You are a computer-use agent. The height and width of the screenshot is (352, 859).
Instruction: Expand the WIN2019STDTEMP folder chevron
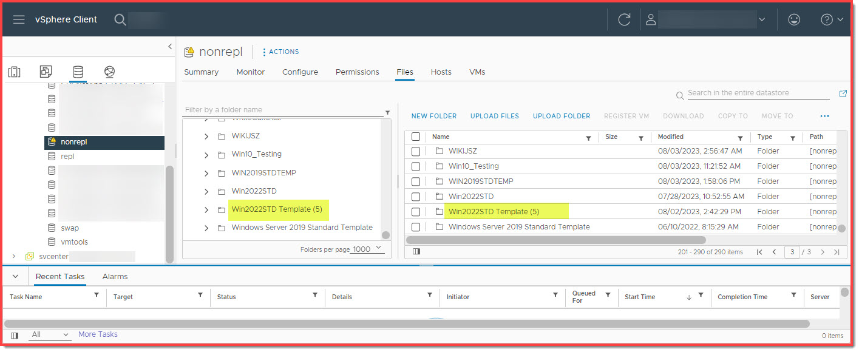[207, 172]
